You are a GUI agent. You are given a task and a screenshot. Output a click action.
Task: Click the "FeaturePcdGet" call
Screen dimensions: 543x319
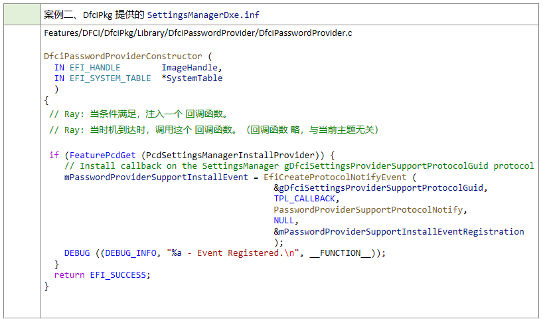[x=102, y=155]
